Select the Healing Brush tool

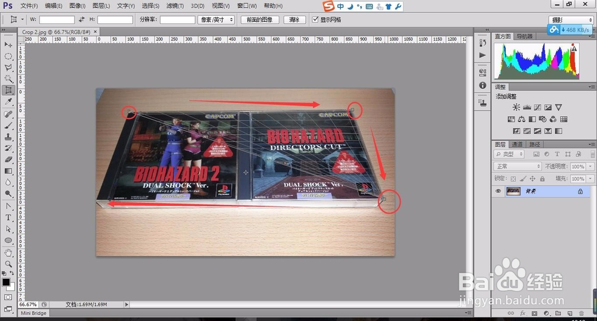click(8, 114)
